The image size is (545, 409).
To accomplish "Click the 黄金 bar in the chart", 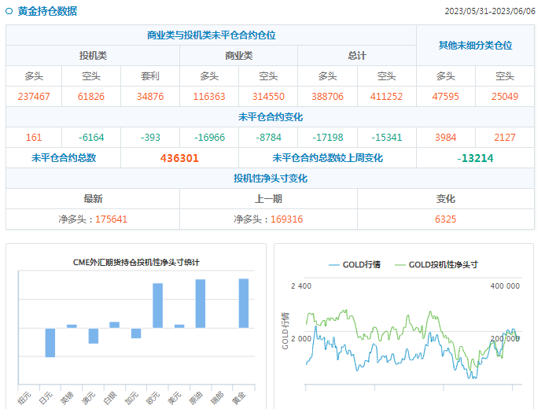I will coord(244,303).
